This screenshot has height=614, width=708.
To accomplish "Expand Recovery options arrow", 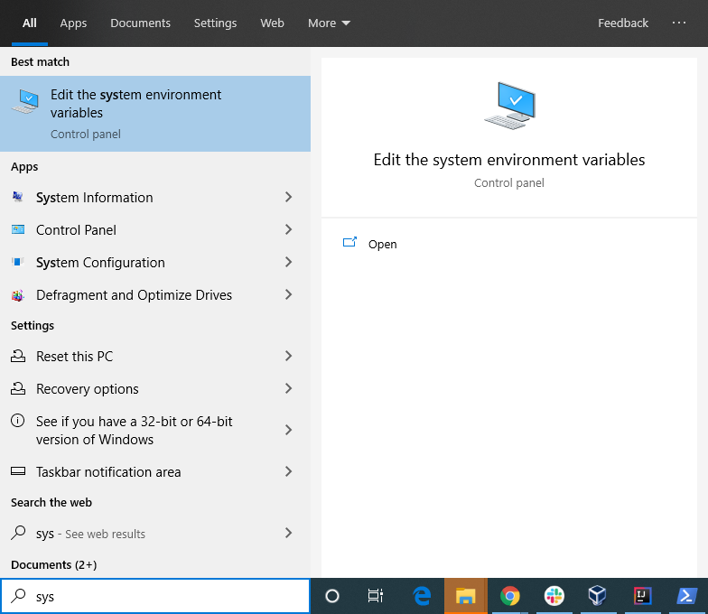I will pos(289,388).
